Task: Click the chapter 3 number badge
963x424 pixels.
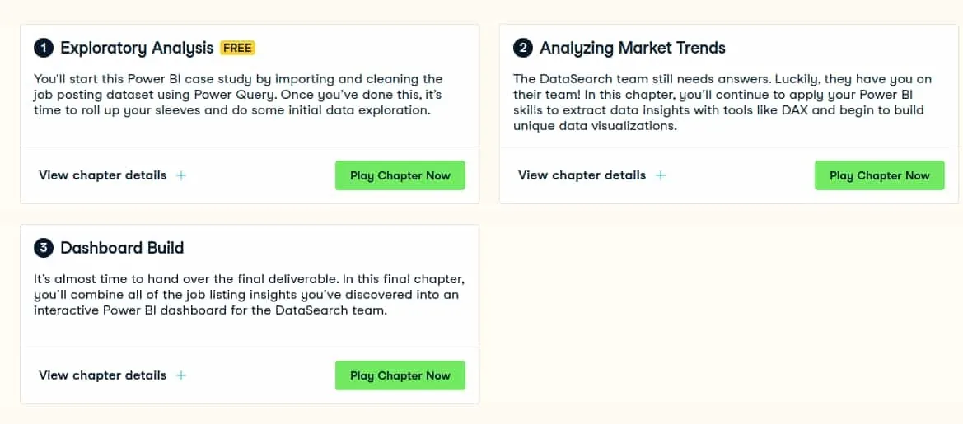Action: 44,249
